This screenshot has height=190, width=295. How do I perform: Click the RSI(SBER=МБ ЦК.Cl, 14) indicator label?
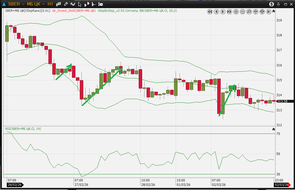click(x=23, y=129)
